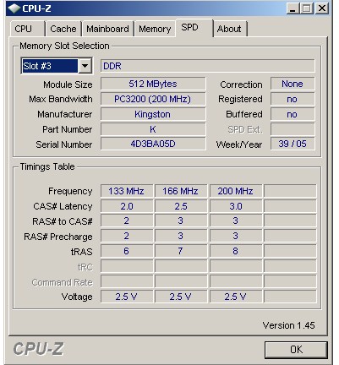This screenshot has width=339, height=365.
Task: Click the 2.5 V cell under 133 MHz
Action: (x=127, y=297)
